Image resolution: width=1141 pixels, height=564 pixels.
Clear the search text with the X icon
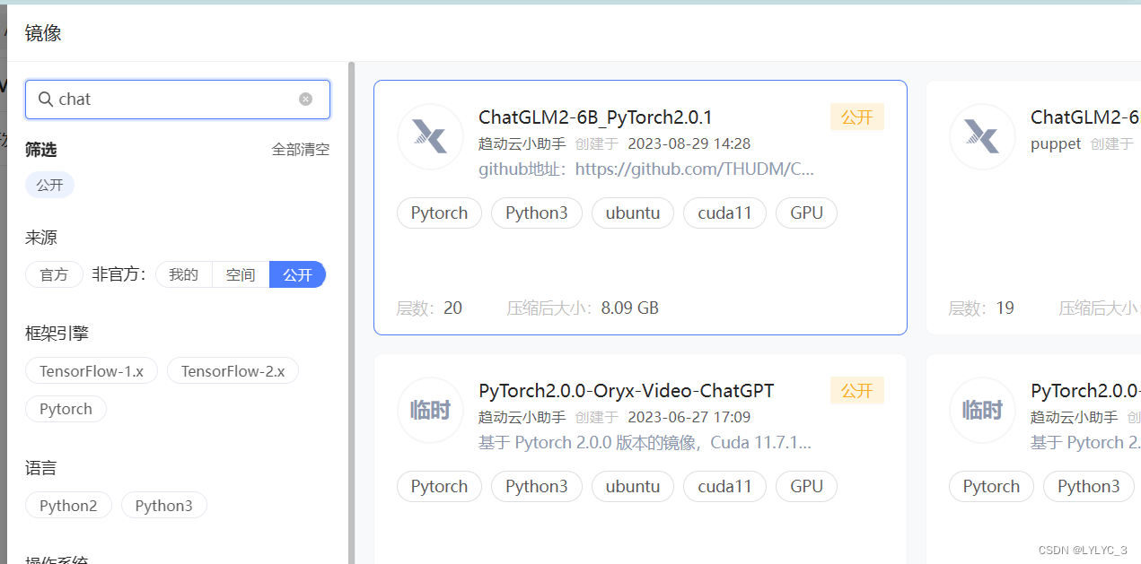(306, 100)
